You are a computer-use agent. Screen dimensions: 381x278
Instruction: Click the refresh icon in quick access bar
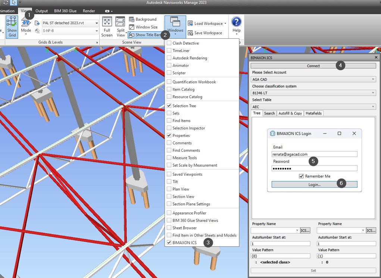(6, 3)
